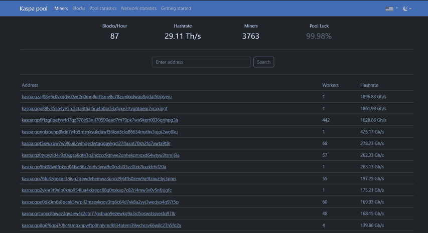
Task: Open the Network statistics page
Action: click(138, 9)
